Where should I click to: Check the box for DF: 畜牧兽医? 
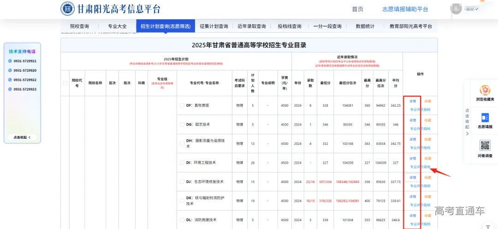[x=182, y=105]
